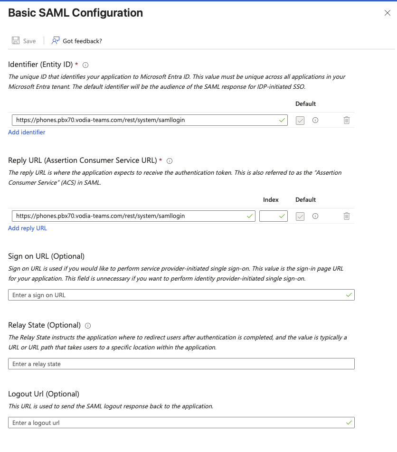This screenshot has width=397, height=452.
Task: Click the Reply URL input field
Action: coord(128,216)
